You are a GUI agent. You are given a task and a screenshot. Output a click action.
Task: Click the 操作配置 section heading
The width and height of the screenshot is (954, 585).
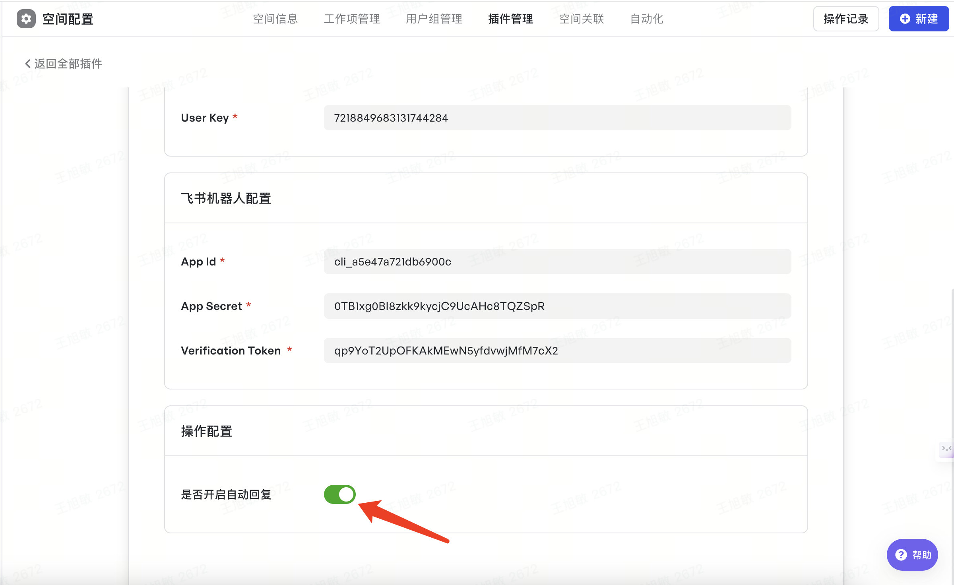[207, 431]
